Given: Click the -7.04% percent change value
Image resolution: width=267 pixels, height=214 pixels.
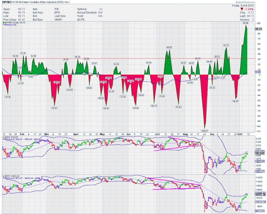Looking at the screenshot, I should pos(249,9).
